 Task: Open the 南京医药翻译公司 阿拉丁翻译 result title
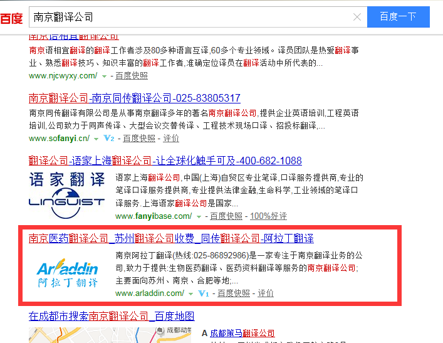(x=171, y=238)
